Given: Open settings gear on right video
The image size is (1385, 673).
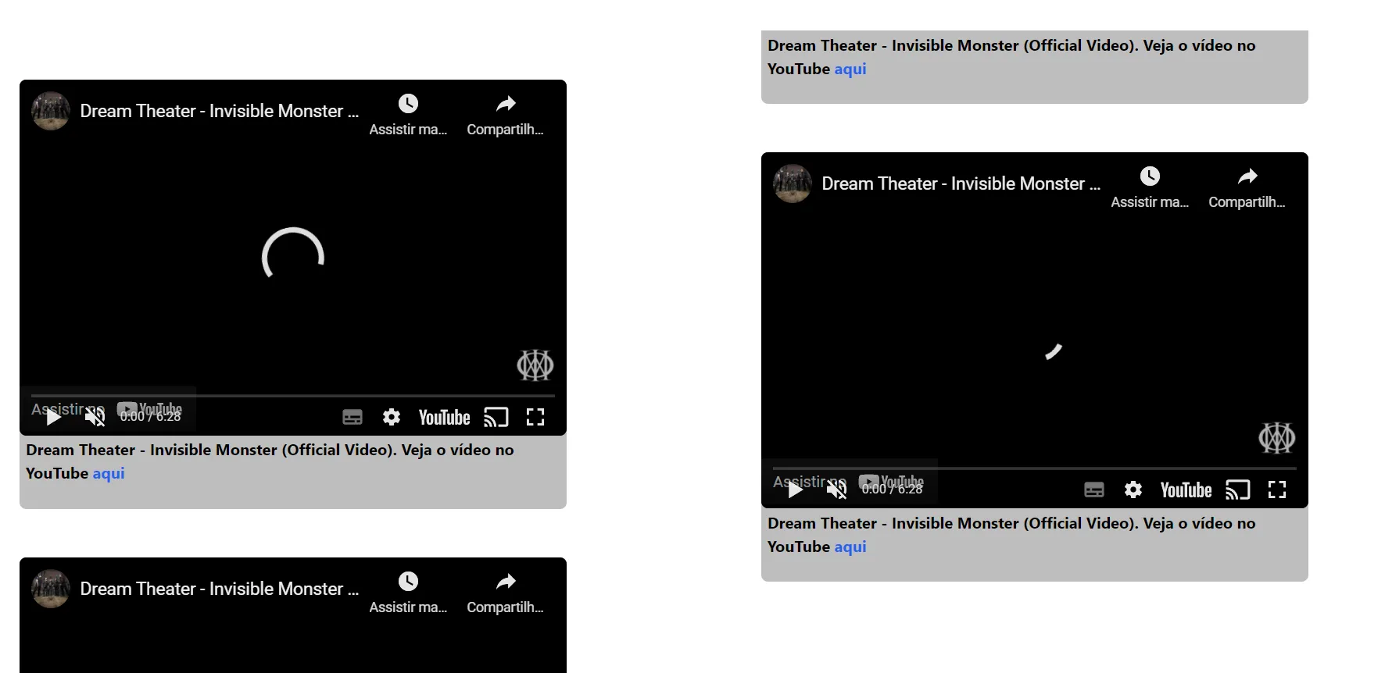Looking at the screenshot, I should 1133,490.
